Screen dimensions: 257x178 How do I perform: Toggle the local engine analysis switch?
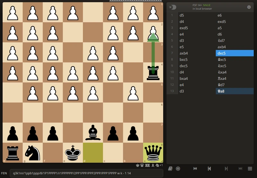click(173, 7)
